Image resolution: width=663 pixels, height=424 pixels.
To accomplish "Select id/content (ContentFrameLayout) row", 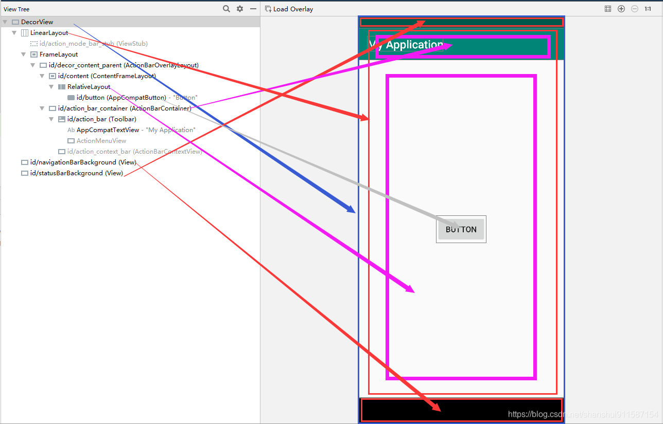I will [x=130, y=76].
